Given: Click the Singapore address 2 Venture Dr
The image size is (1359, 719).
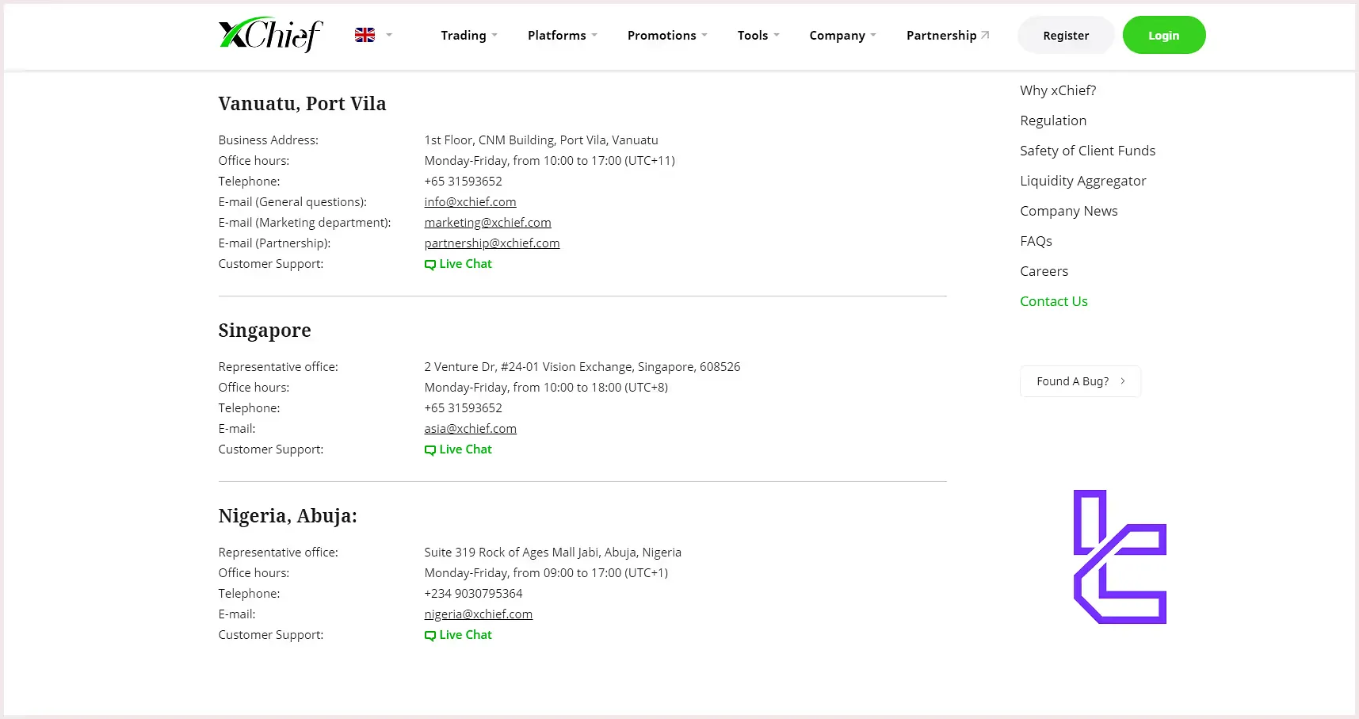Looking at the screenshot, I should 582,367.
